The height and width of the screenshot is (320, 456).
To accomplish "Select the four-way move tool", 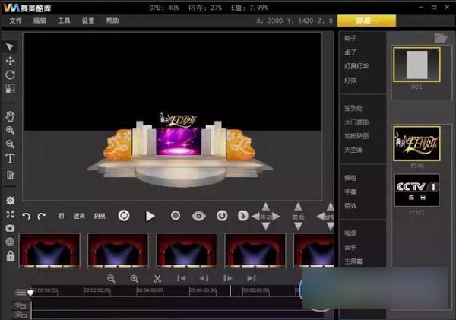I will [10, 61].
